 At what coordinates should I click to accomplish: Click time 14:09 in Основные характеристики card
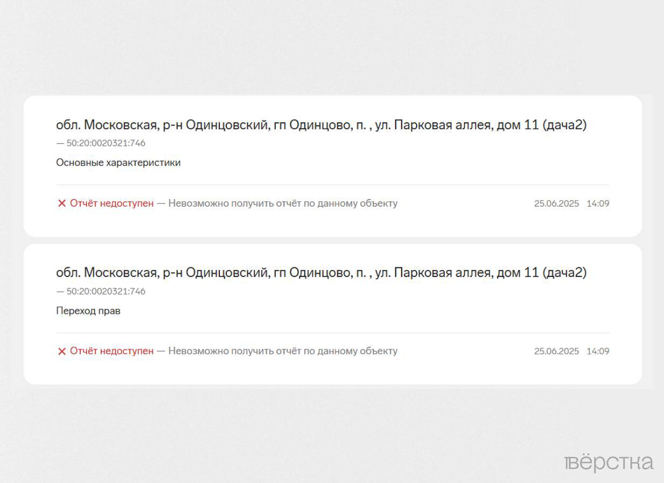pyautogui.click(x=598, y=203)
